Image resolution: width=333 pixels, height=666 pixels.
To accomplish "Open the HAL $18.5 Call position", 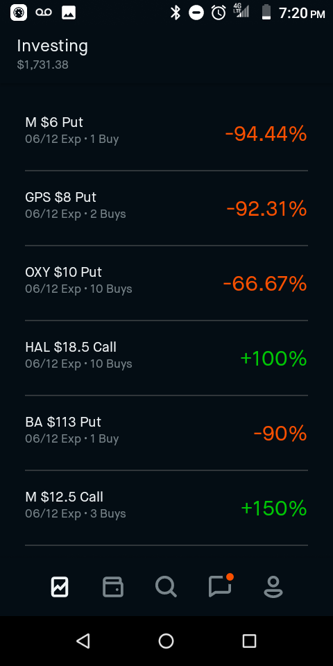I will (x=166, y=358).
